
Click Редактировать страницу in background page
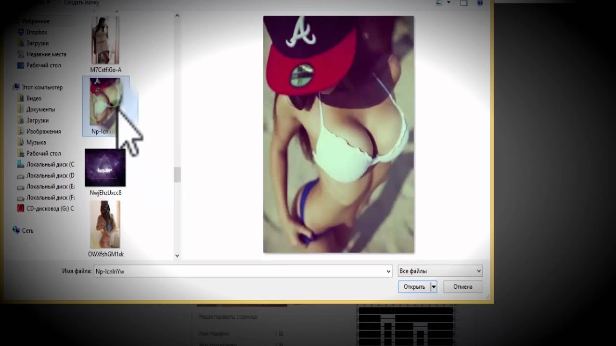(228, 317)
